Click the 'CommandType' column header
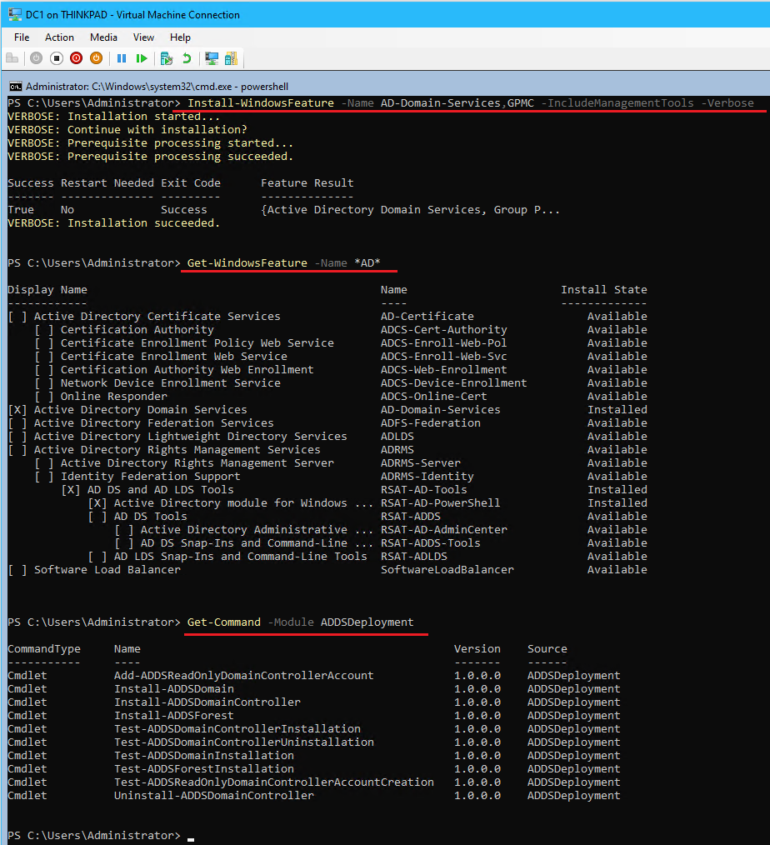Image resolution: width=770 pixels, height=845 pixels. [x=44, y=649]
